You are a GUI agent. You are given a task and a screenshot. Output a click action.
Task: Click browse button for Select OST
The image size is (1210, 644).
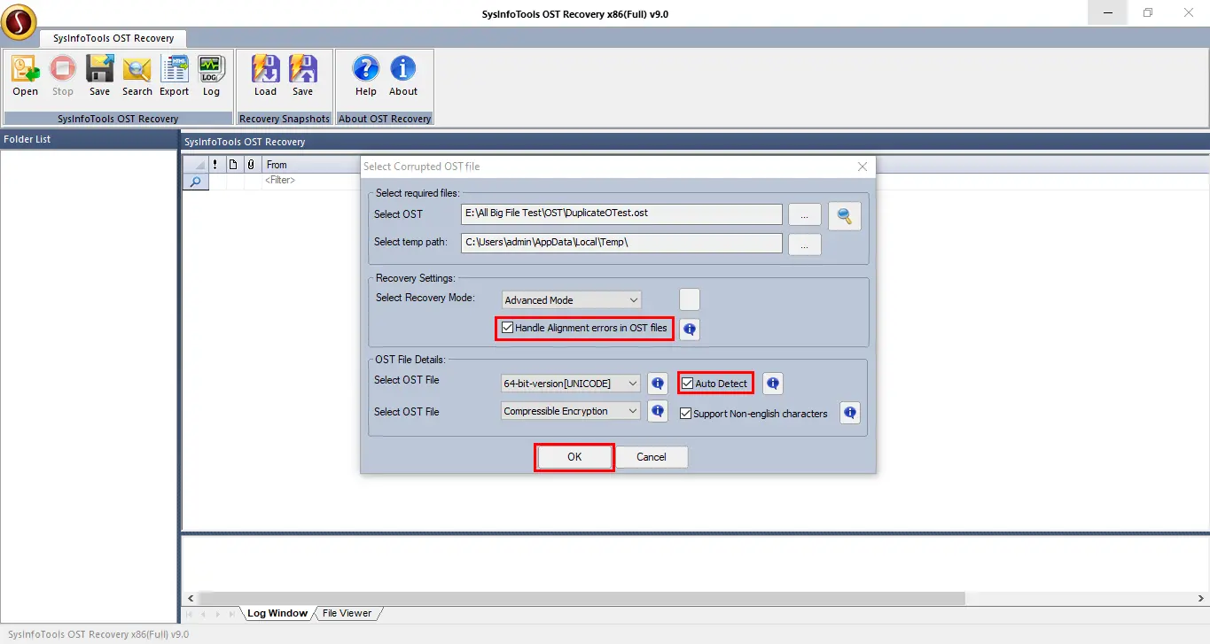pos(804,215)
